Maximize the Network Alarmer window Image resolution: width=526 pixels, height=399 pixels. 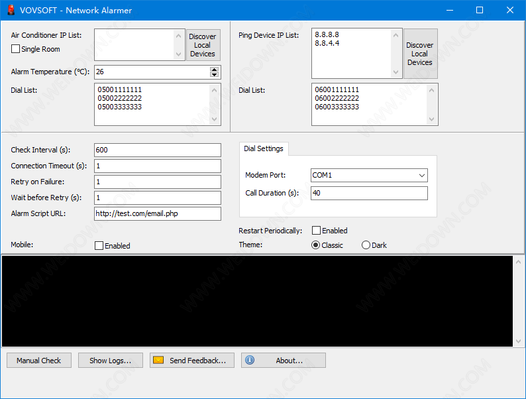coord(480,10)
